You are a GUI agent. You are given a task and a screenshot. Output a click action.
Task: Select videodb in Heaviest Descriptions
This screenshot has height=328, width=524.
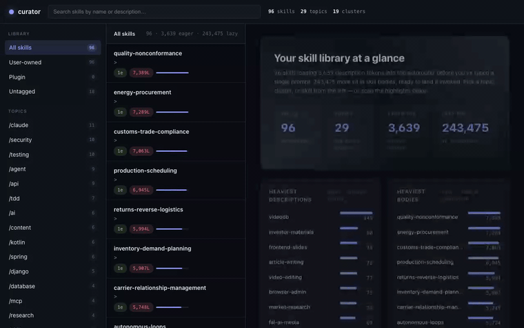click(x=321, y=217)
